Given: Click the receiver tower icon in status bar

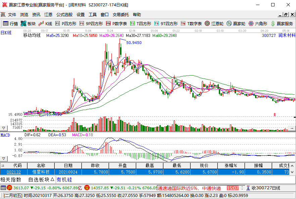Looking at the screenshot, I should tap(248, 188).
